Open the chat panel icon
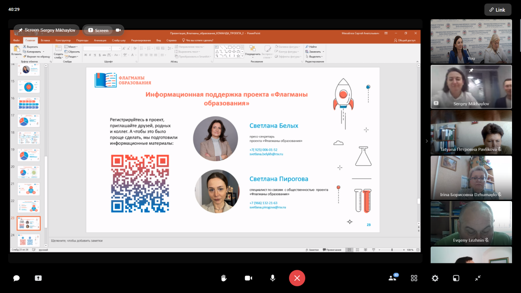This screenshot has width=521, height=293. (16, 278)
